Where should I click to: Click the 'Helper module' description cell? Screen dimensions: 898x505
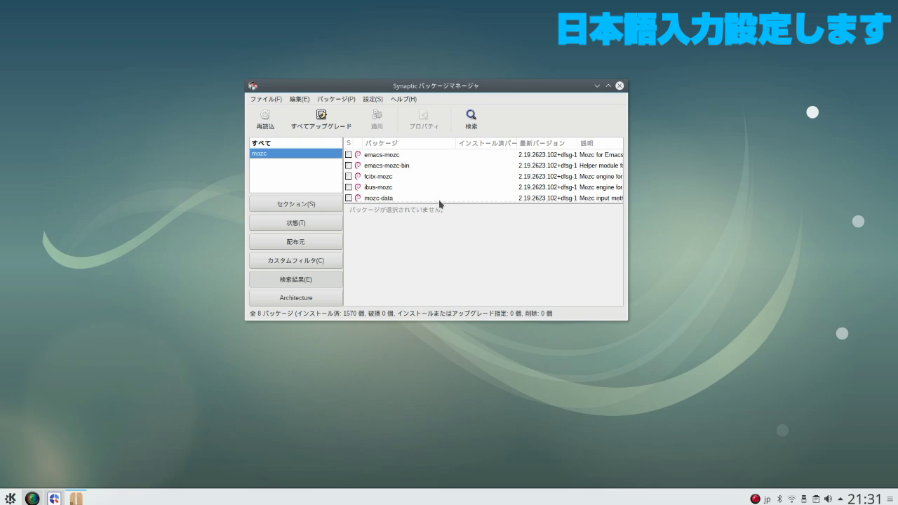[601, 166]
